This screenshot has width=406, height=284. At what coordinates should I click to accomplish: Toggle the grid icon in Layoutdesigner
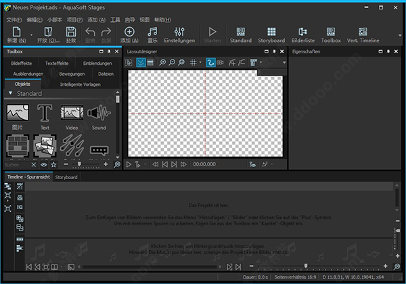click(193, 62)
